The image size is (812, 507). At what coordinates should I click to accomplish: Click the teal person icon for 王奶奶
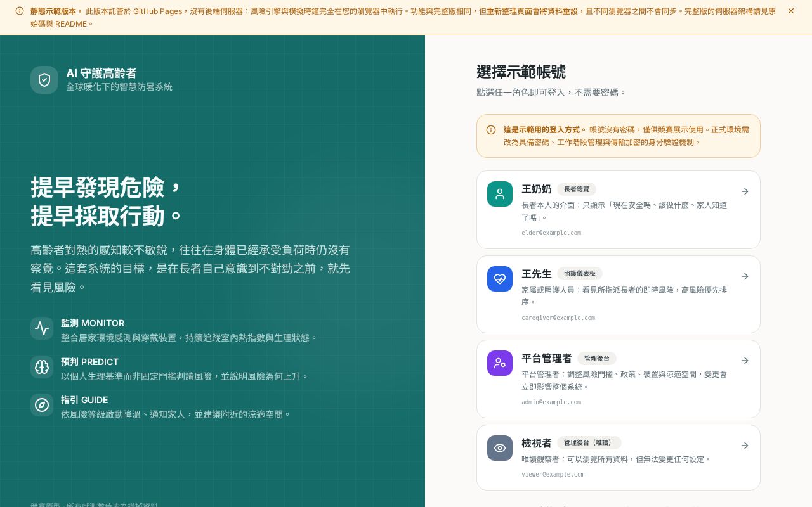click(x=500, y=194)
